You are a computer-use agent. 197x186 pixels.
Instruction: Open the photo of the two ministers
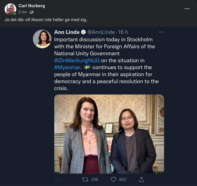click(x=109, y=134)
